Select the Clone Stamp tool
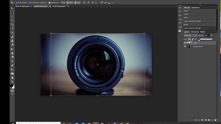 pyautogui.click(x=12, y=41)
